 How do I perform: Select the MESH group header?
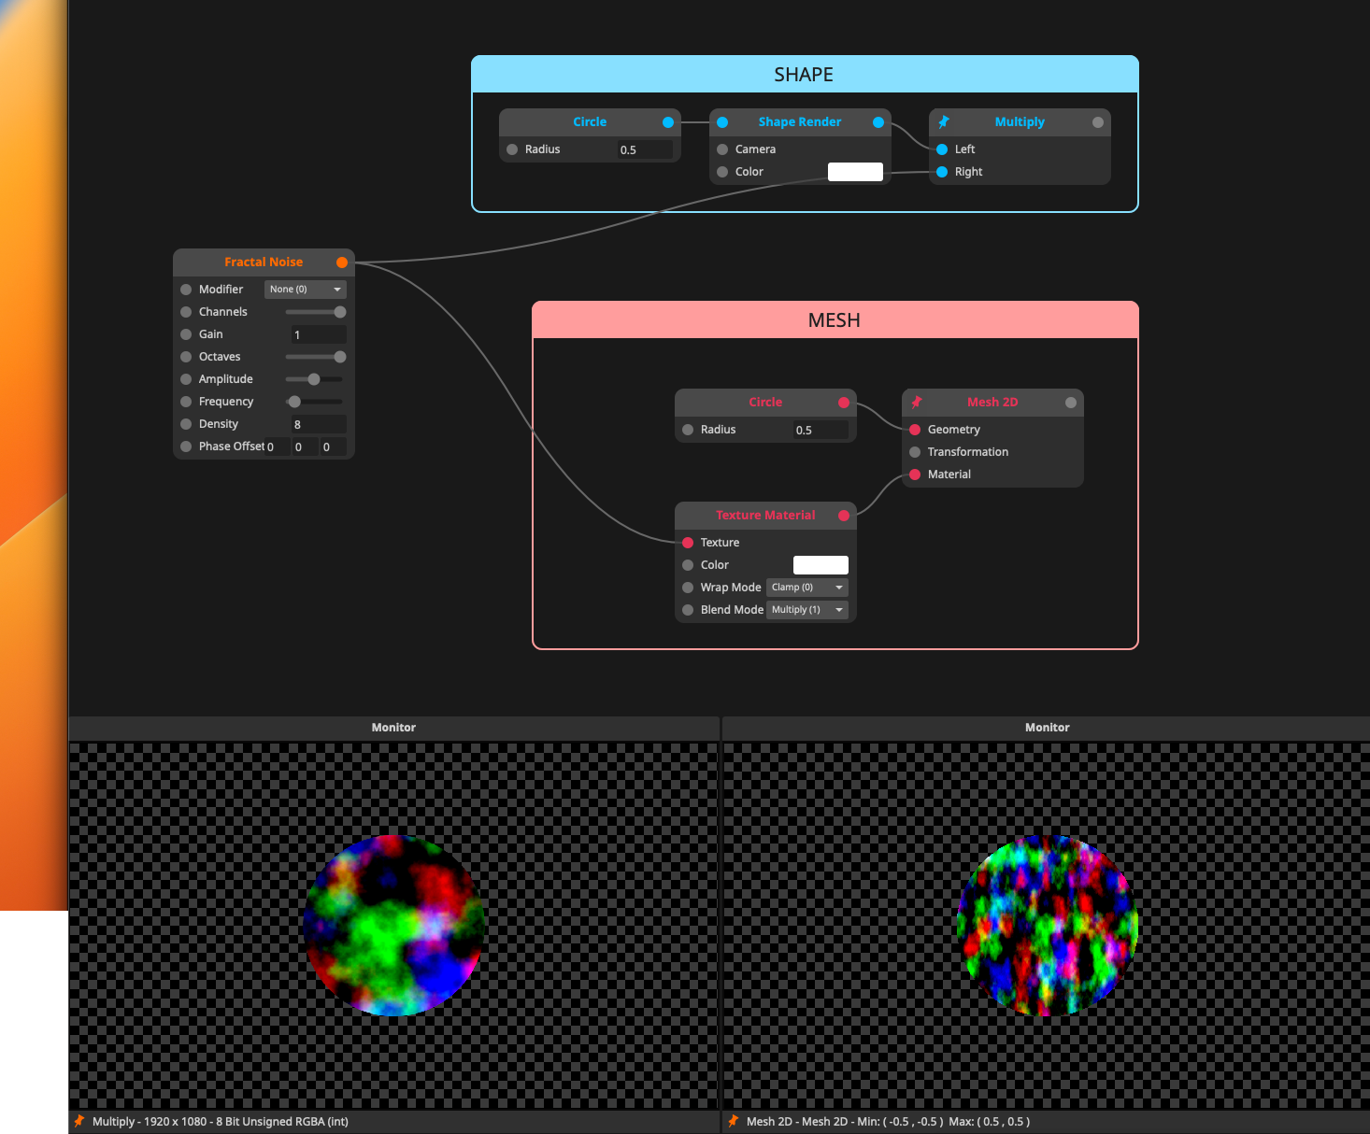[x=834, y=320]
